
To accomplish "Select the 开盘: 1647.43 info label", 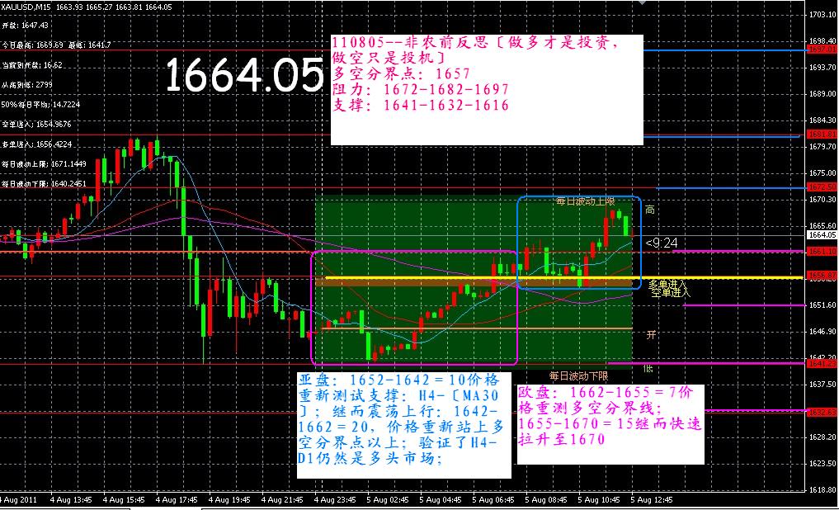I will 26,26.
